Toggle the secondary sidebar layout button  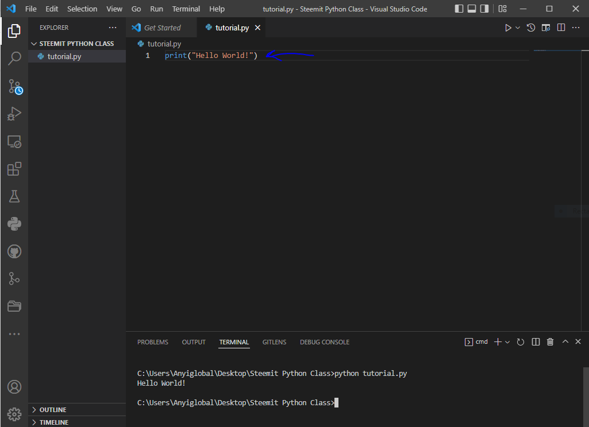pyautogui.click(x=484, y=9)
